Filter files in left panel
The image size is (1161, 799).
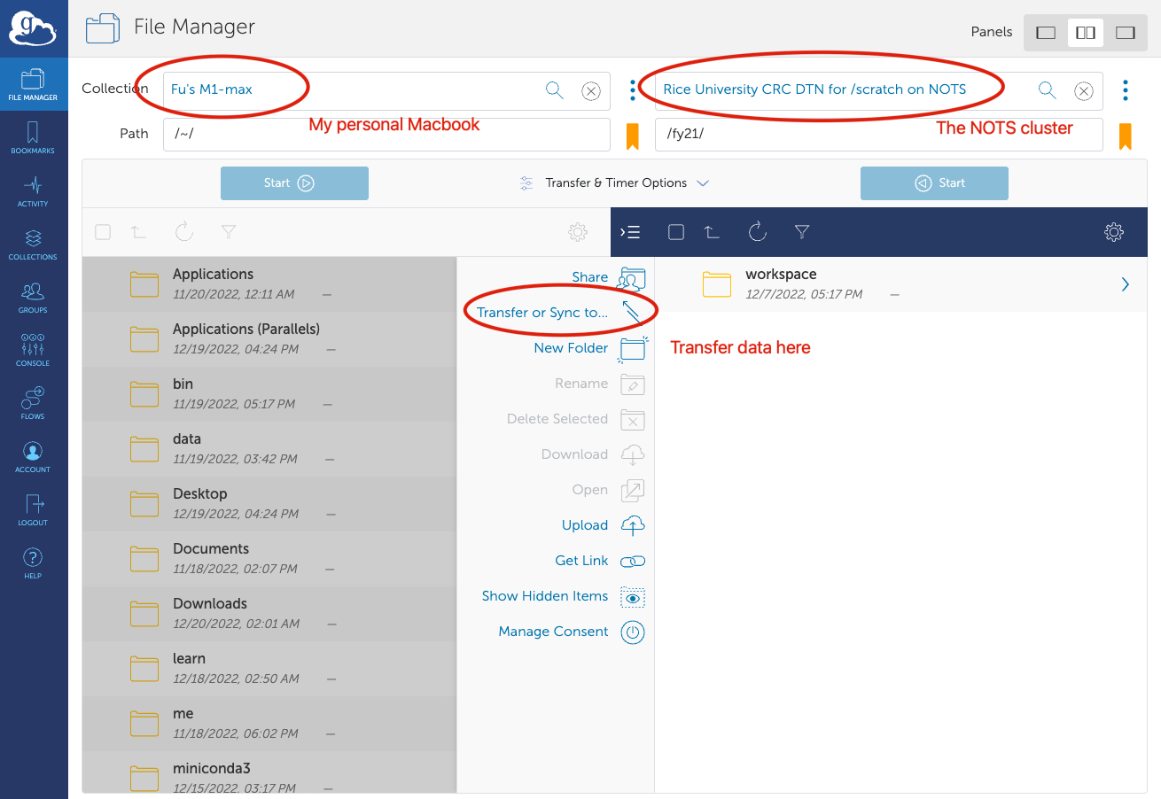click(x=229, y=232)
